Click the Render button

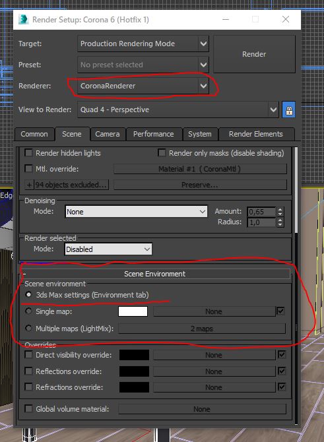click(254, 54)
